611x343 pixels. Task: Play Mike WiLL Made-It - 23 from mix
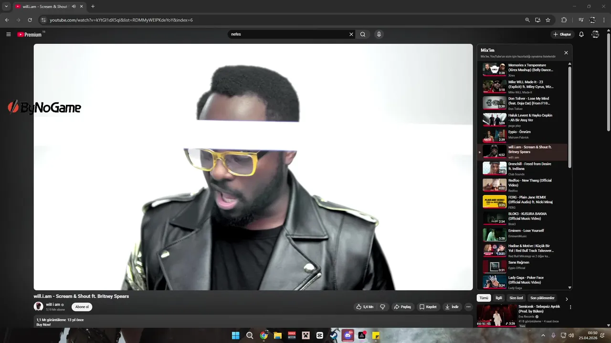tap(523, 86)
